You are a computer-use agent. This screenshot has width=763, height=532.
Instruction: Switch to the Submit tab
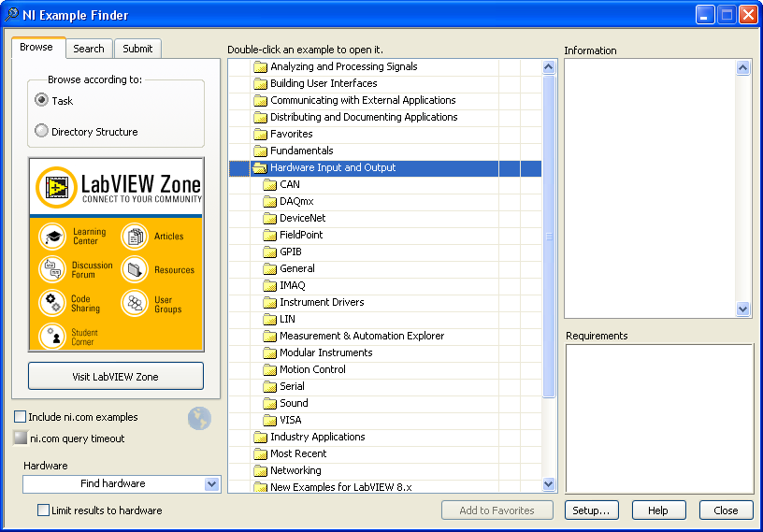pos(137,49)
